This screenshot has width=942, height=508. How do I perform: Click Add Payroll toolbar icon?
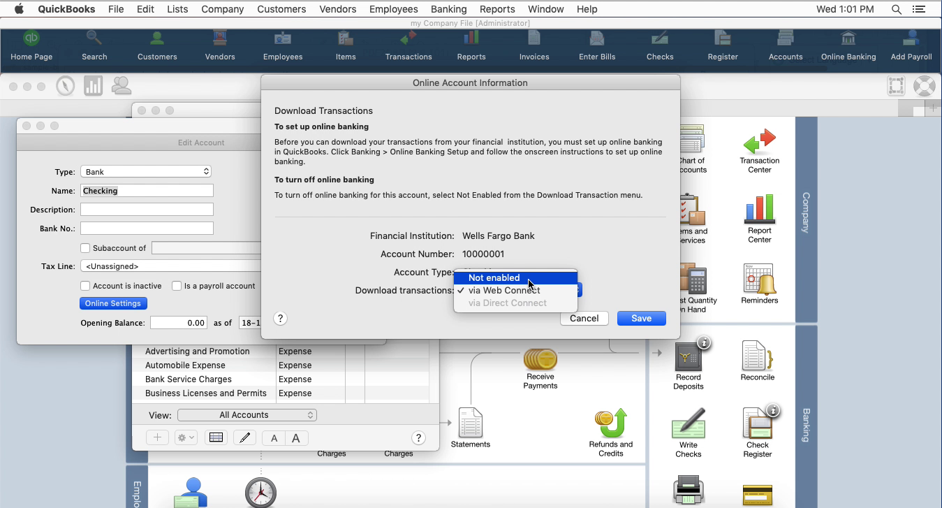[x=911, y=46]
